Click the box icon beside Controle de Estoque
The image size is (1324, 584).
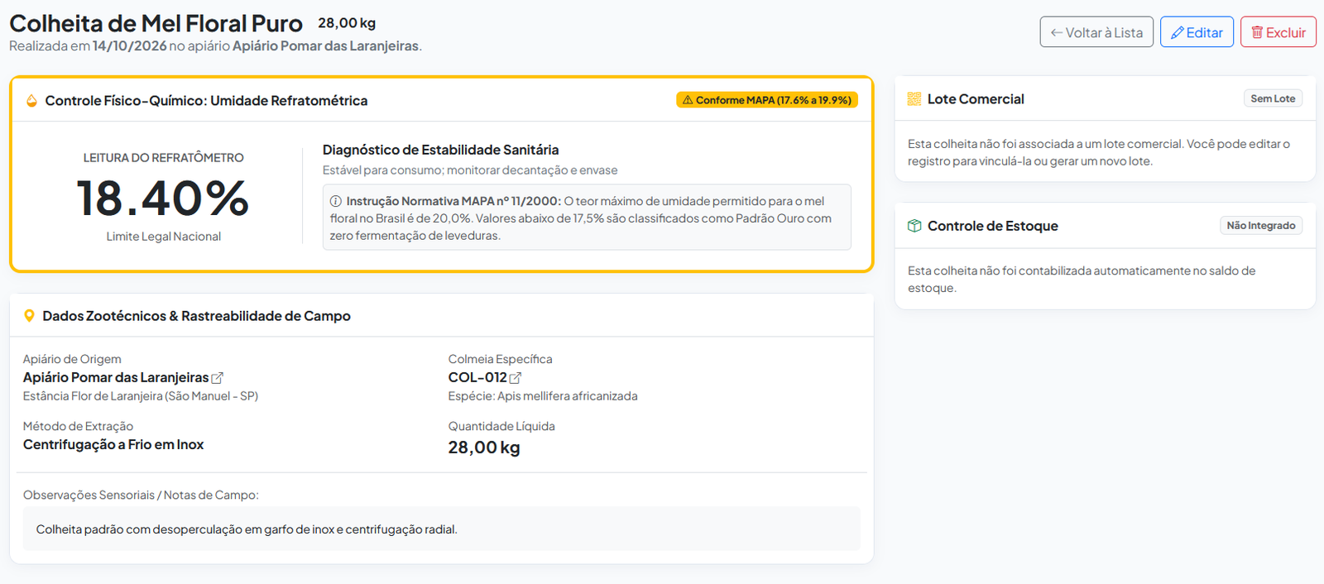coord(914,226)
